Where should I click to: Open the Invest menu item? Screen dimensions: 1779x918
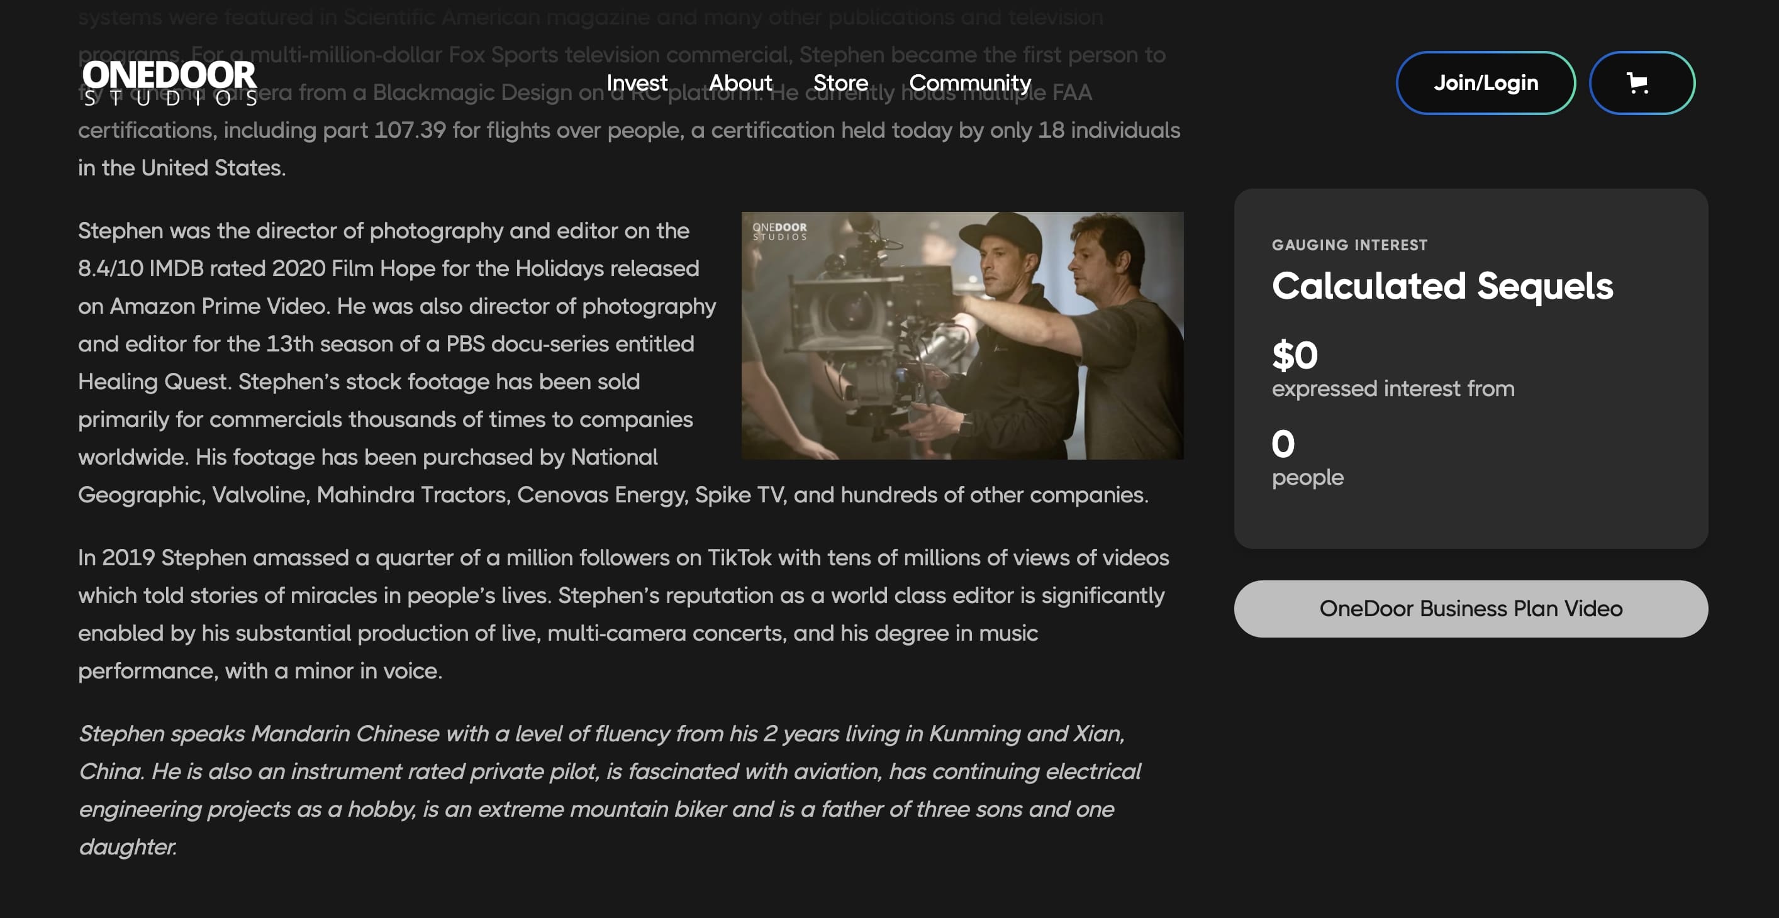[636, 83]
